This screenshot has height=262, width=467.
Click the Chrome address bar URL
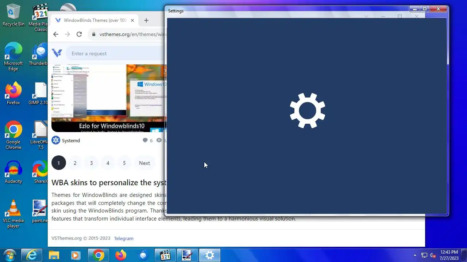133,34
